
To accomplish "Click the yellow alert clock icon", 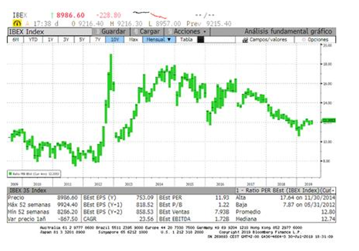I will pos(17,23).
